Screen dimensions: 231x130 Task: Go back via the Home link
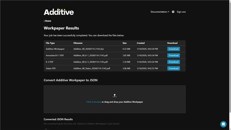[x=47, y=21]
